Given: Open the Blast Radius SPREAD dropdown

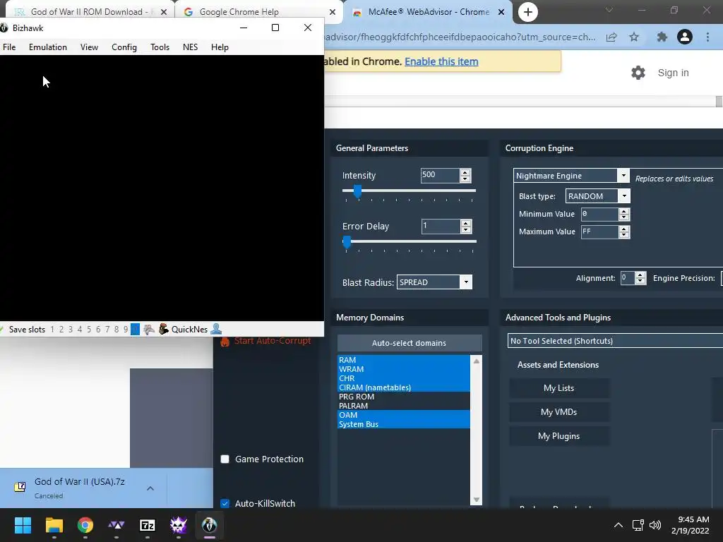Looking at the screenshot, I should [x=466, y=282].
